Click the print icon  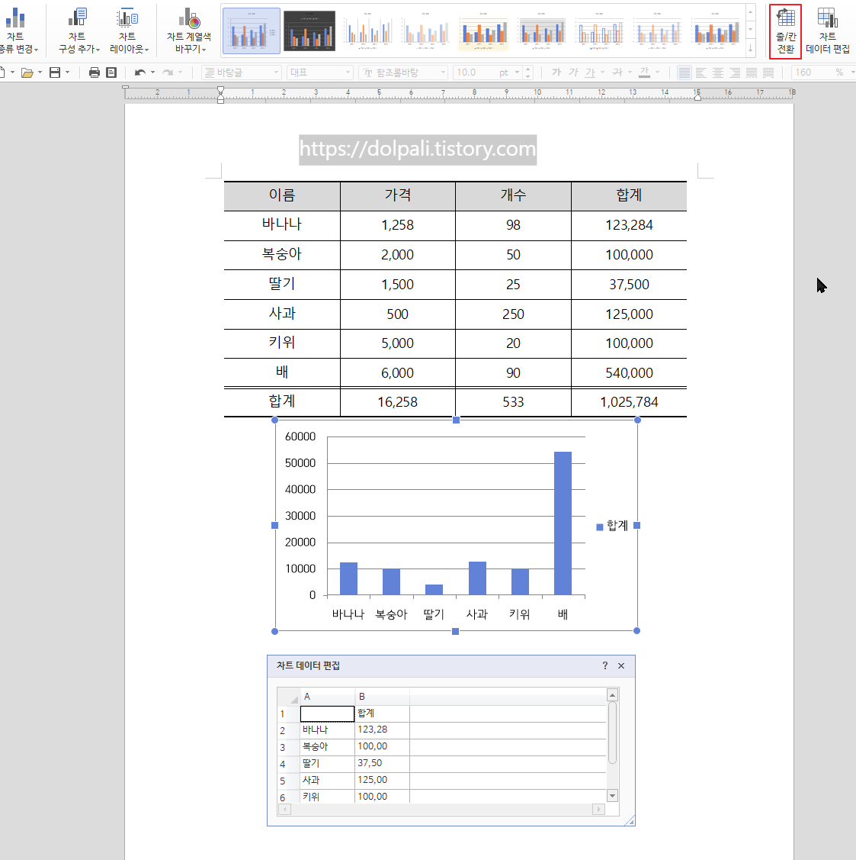[x=95, y=72]
